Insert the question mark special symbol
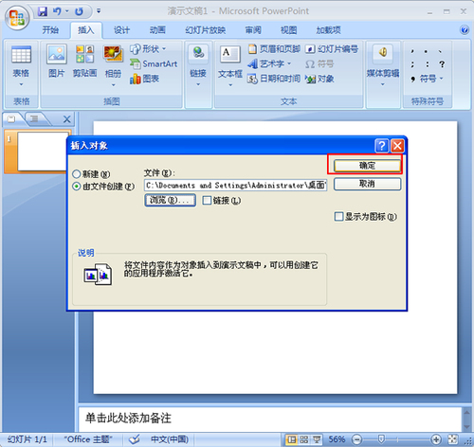The height and width of the screenshot is (447, 474). point(442,64)
